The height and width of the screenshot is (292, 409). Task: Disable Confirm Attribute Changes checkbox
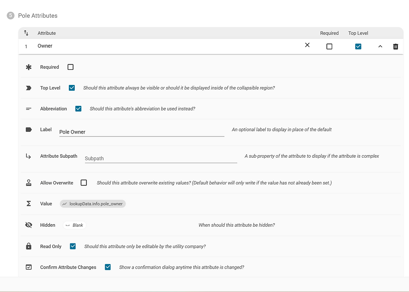pyautogui.click(x=108, y=267)
